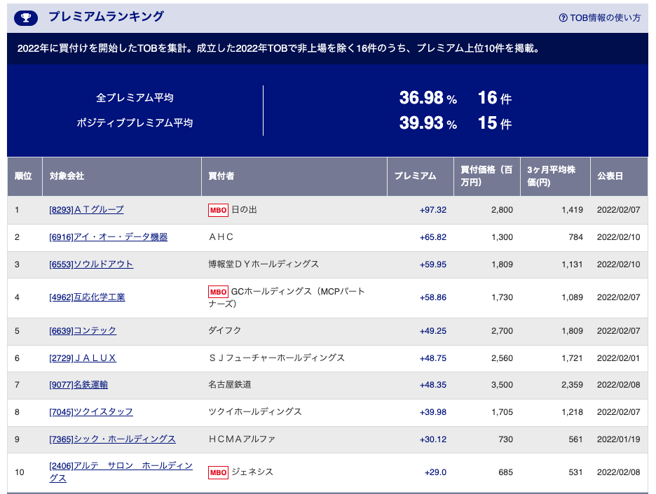
Task: Click the 順位 column header
Action: (23, 176)
